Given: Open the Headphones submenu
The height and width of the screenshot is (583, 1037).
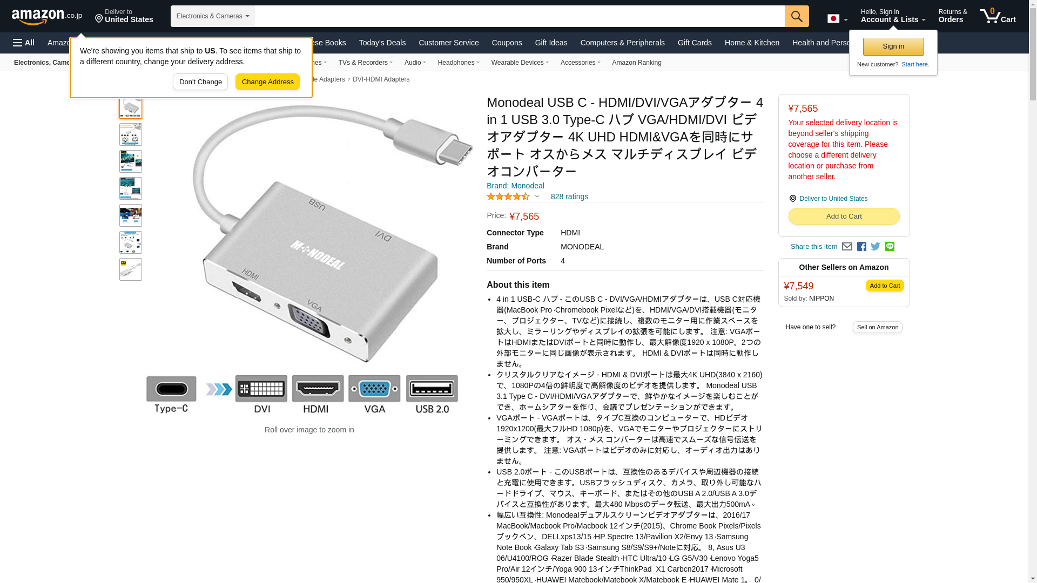Looking at the screenshot, I should (x=459, y=63).
